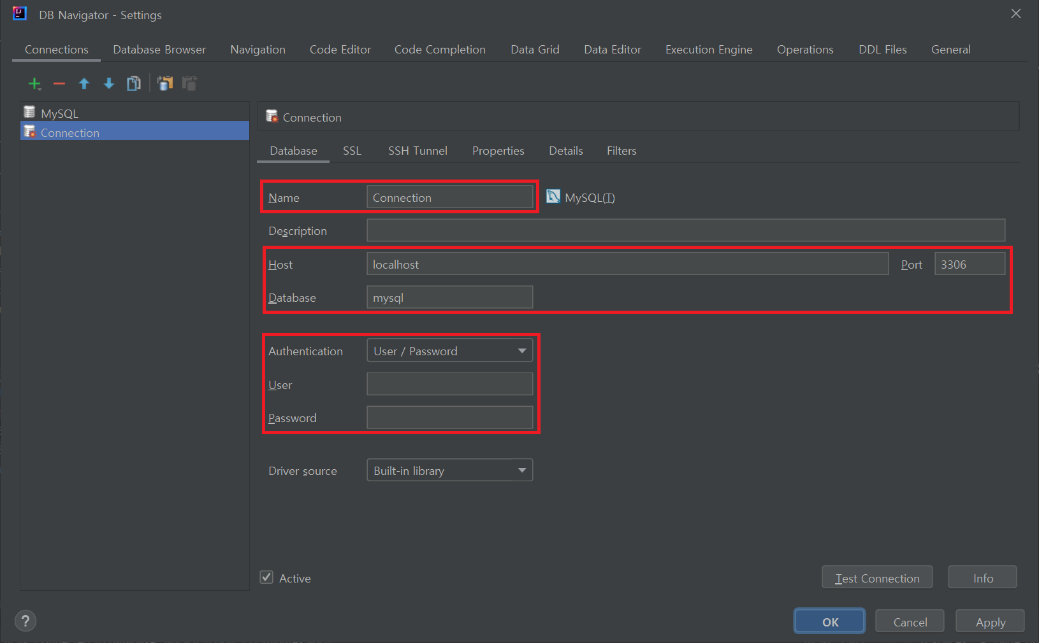Viewport: 1039px width, 643px height.
Task: Open the Driver source dropdown
Action: point(450,470)
